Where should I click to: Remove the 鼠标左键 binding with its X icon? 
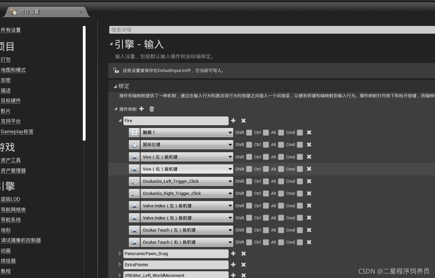(x=309, y=144)
